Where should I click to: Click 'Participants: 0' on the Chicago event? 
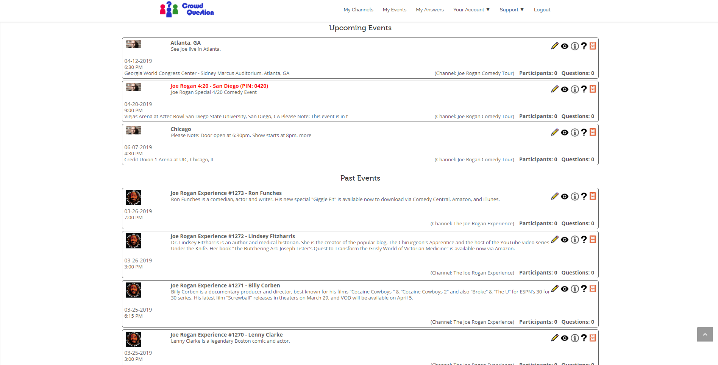click(538, 159)
